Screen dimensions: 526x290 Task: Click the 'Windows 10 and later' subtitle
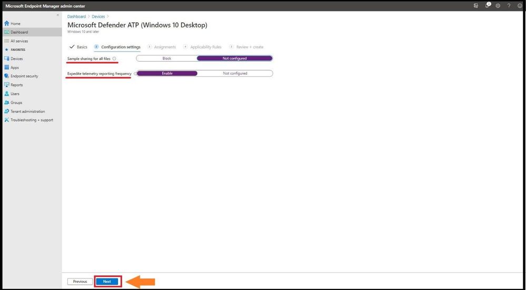[83, 32]
